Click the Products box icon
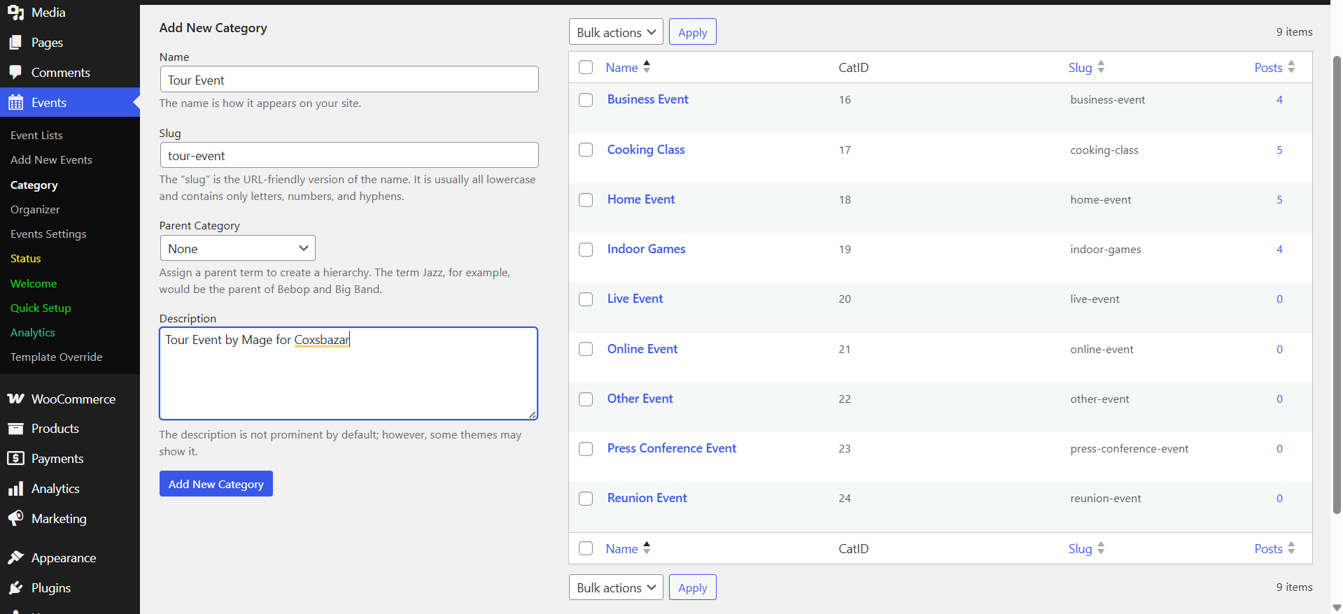 [15, 429]
